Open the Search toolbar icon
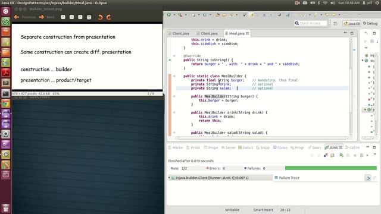The height and width of the screenshot is (214, 381). click(x=231, y=15)
